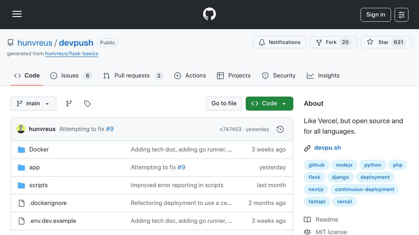Select the php topic tag
The height and width of the screenshot is (235, 419).
click(x=398, y=165)
